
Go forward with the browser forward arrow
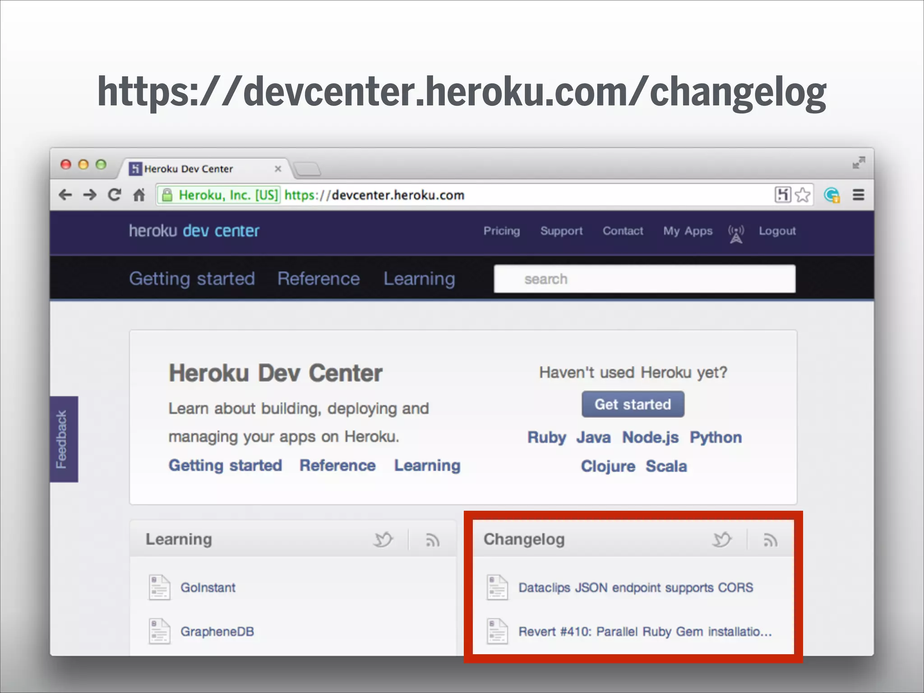(x=90, y=195)
